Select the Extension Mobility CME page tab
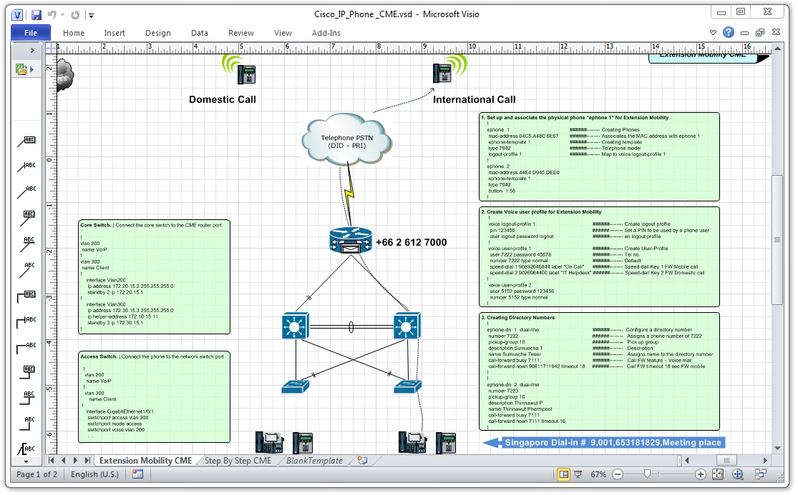The width and height of the screenshot is (798, 495). (145, 461)
